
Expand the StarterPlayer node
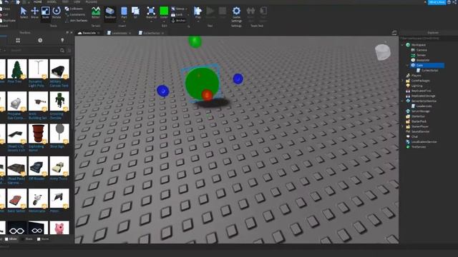pos(402,126)
